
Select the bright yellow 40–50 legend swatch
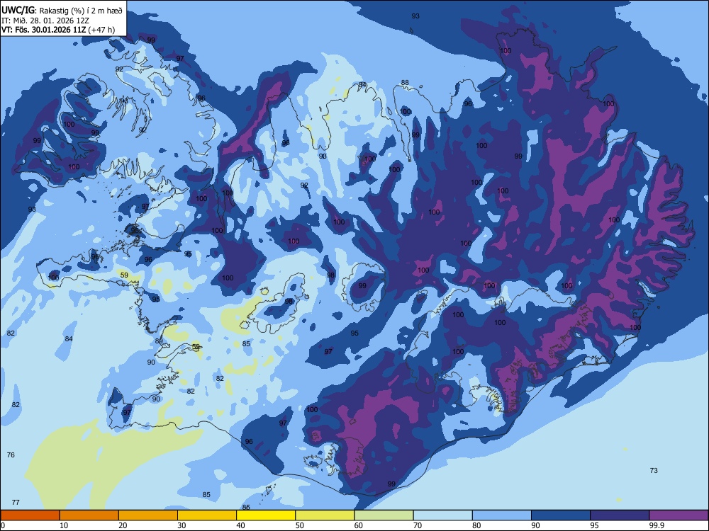(266, 515)
